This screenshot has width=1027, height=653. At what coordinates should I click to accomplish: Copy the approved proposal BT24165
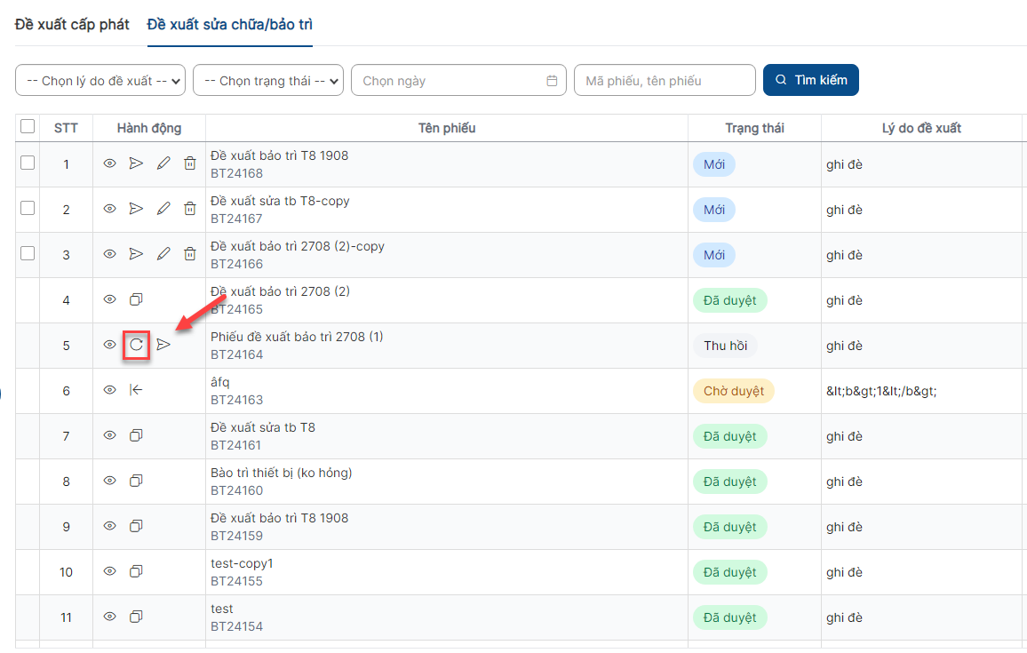(x=136, y=299)
